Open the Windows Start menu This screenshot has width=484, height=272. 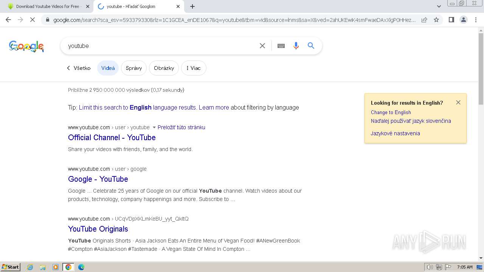point(11,267)
